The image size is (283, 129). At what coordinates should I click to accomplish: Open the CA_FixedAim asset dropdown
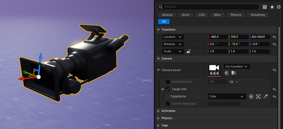coord(237,67)
